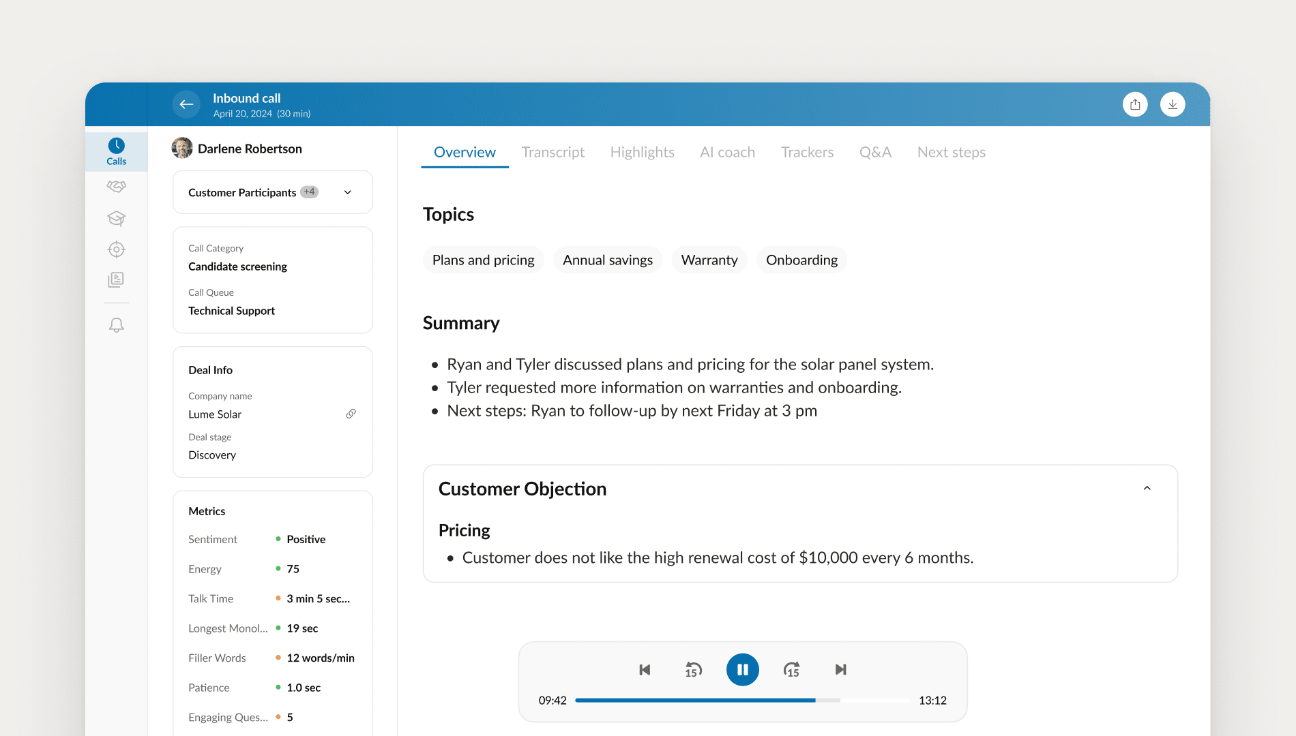Image resolution: width=1296 pixels, height=736 pixels.
Task: Select the Plans and pricing topic chip
Action: pyautogui.click(x=483, y=260)
